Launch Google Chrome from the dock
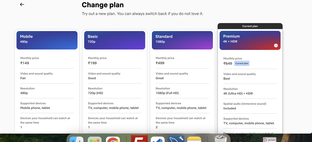312x142 pixels. click(x=113, y=139)
